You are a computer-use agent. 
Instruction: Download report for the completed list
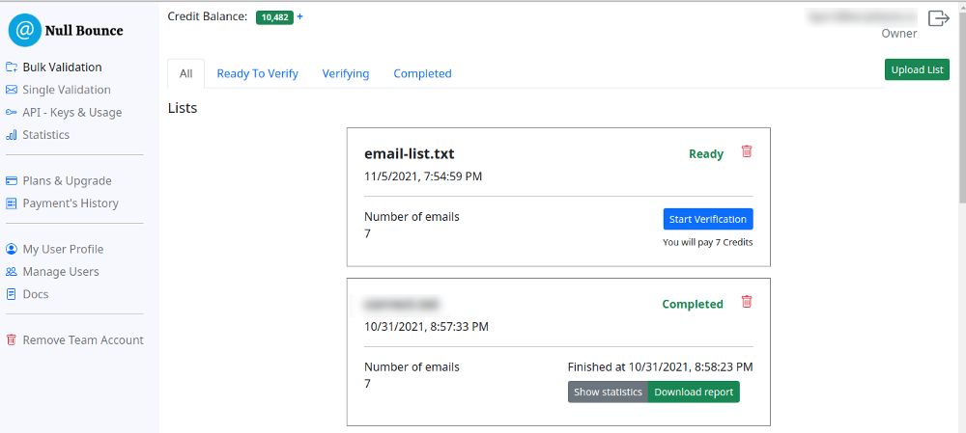[x=694, y=392]
